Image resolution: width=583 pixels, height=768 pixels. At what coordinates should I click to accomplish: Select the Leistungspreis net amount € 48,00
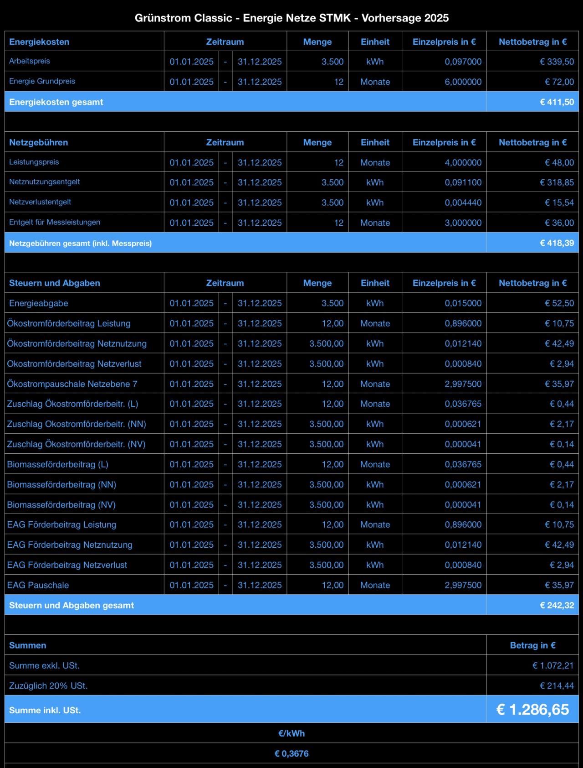pyautogui.click(x=559, y=162)
